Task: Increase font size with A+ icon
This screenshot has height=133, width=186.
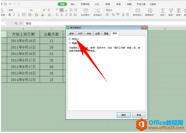Action: pos(44,10)
